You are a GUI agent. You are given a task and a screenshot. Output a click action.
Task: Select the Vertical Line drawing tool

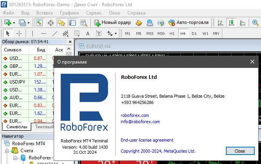click(32, 34)
